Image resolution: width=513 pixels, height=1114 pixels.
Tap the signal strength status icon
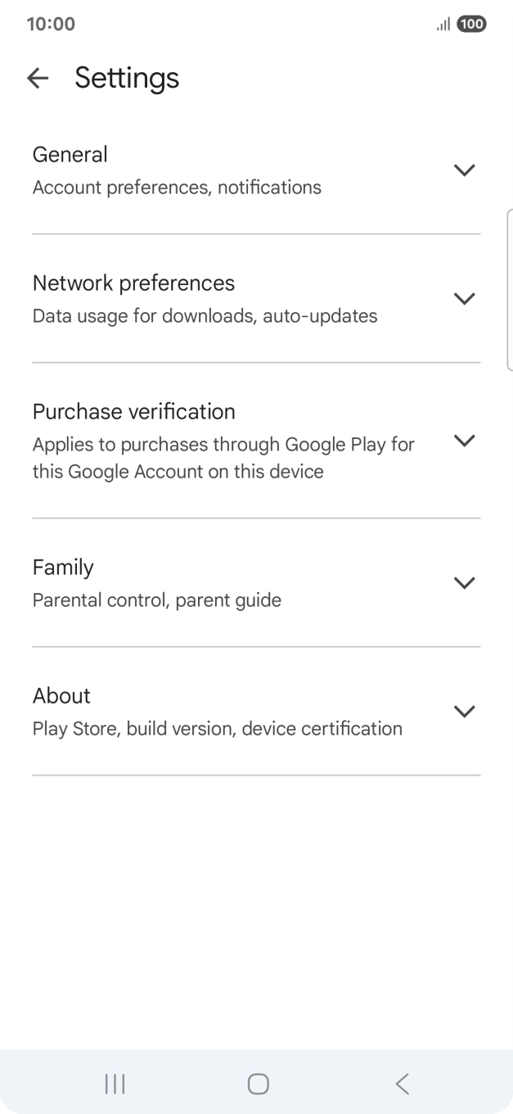[x=443, y=25]
